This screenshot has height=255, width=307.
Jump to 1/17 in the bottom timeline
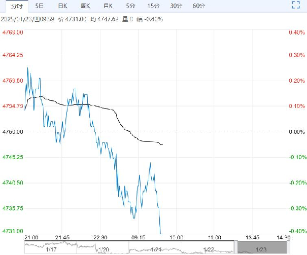[x=51, y=249]
